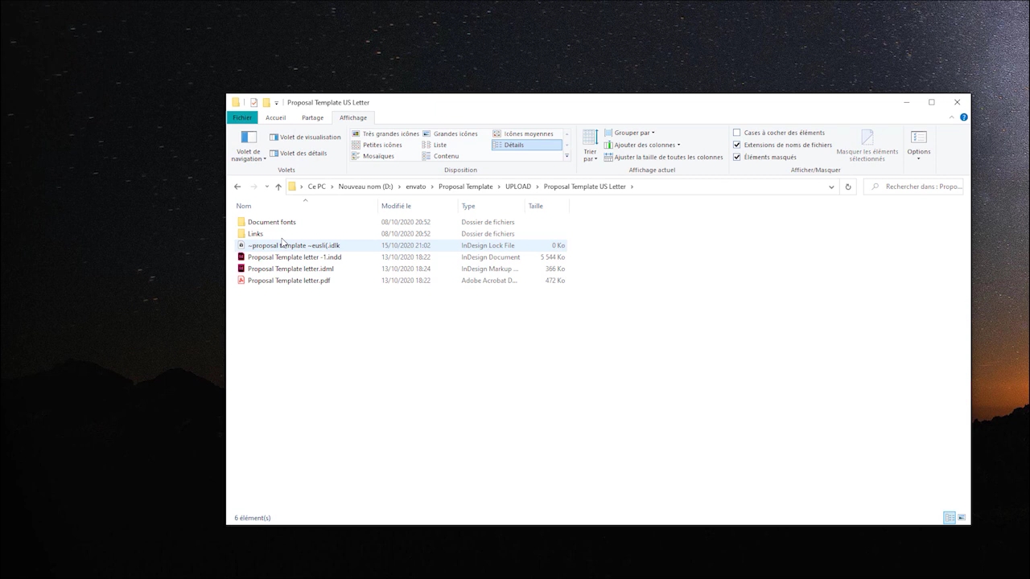Screen dimensions: 1030x579
Task: Click the 5 544 Ko size value
Action: tap(553, 257)
